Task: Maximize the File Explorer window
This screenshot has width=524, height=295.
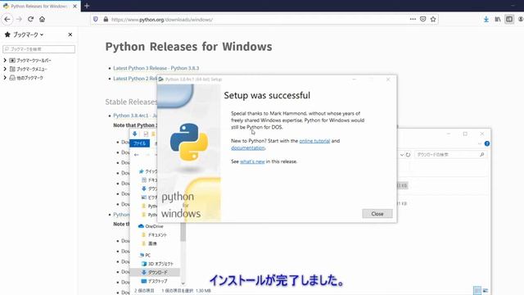Action: (x=465, y=134)
